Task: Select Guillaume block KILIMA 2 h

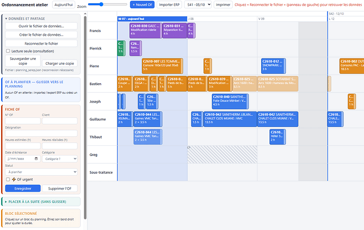Action: click(x=126, y=119)
